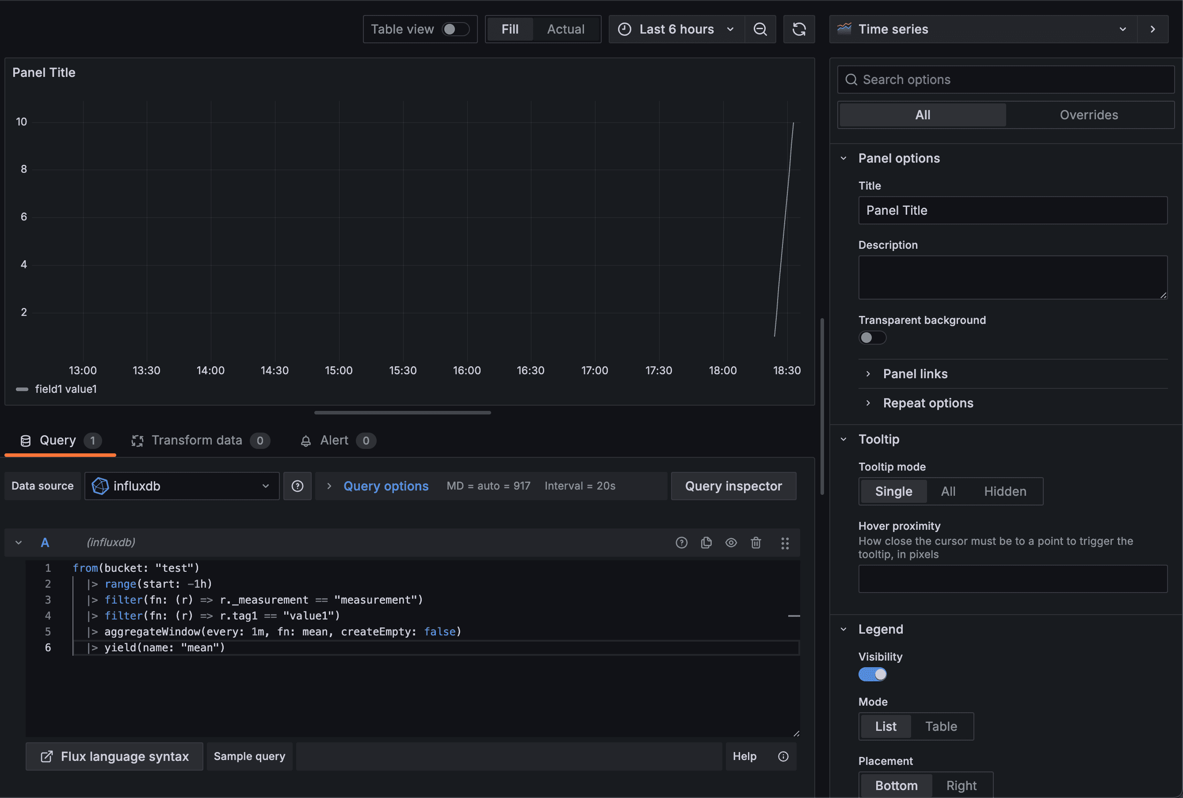Expand Panel links section
This screenshot has width=1183, height=798.
(x=915, y=374)
